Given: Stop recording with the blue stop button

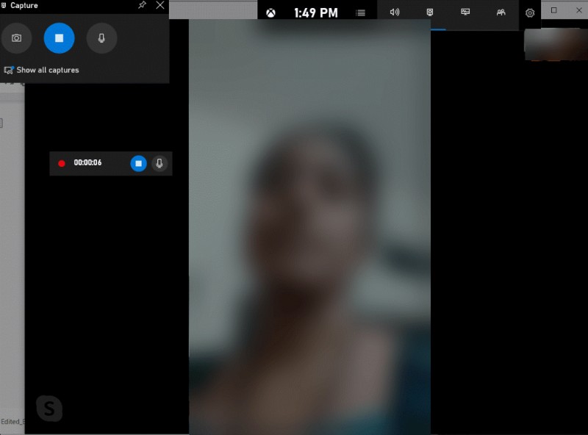Looking at the screenshot, I should coord(59,38).
